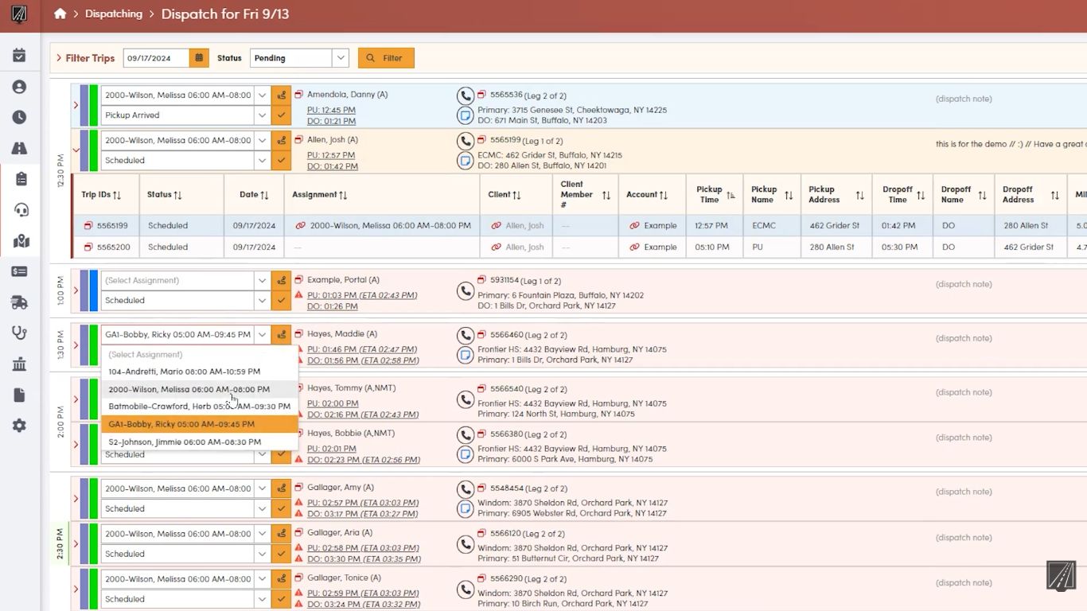Open the clock icon in the sidebar
The width and height of the screenshot is (1087, 611).
(19, 117)
